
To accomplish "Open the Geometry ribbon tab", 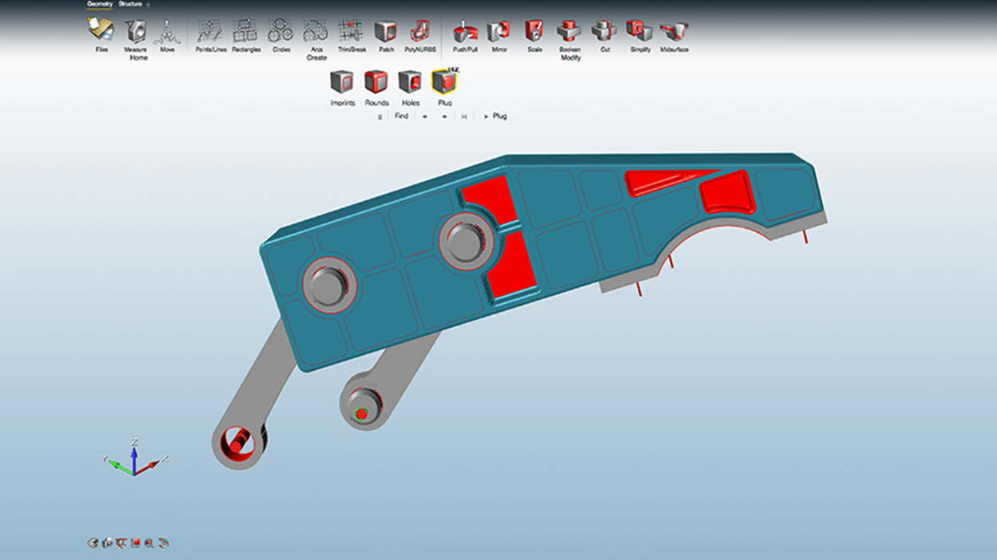I will [x=100, y=4].
